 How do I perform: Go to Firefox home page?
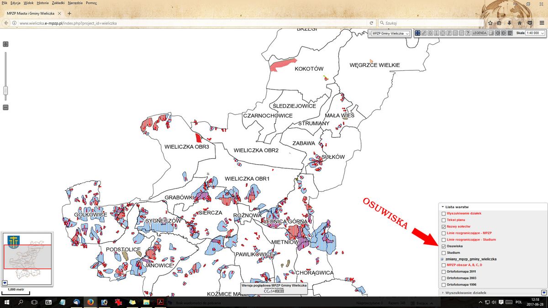tap(520, 23)
